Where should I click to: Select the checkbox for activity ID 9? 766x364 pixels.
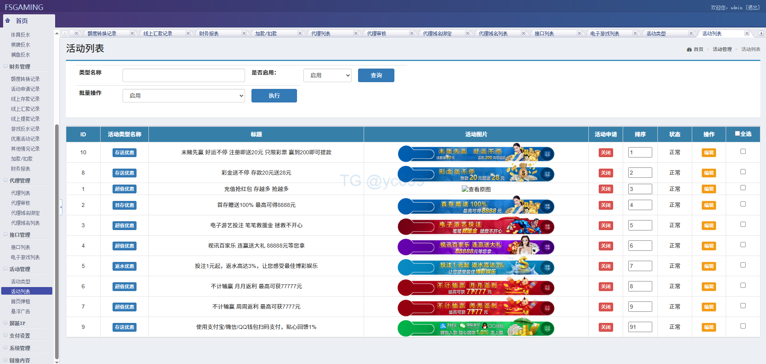click(743, 326)
